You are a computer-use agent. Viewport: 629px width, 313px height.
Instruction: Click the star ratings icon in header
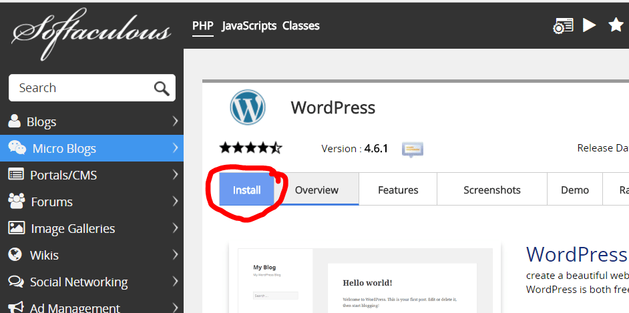tap(616, 25)
